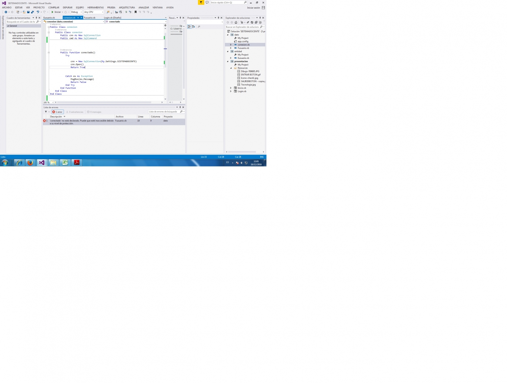Image resolution: width=507 pixels, height=383 pixels.
Task: Click the Alphabetical sort icon in Propiedades
Action: 194,27
